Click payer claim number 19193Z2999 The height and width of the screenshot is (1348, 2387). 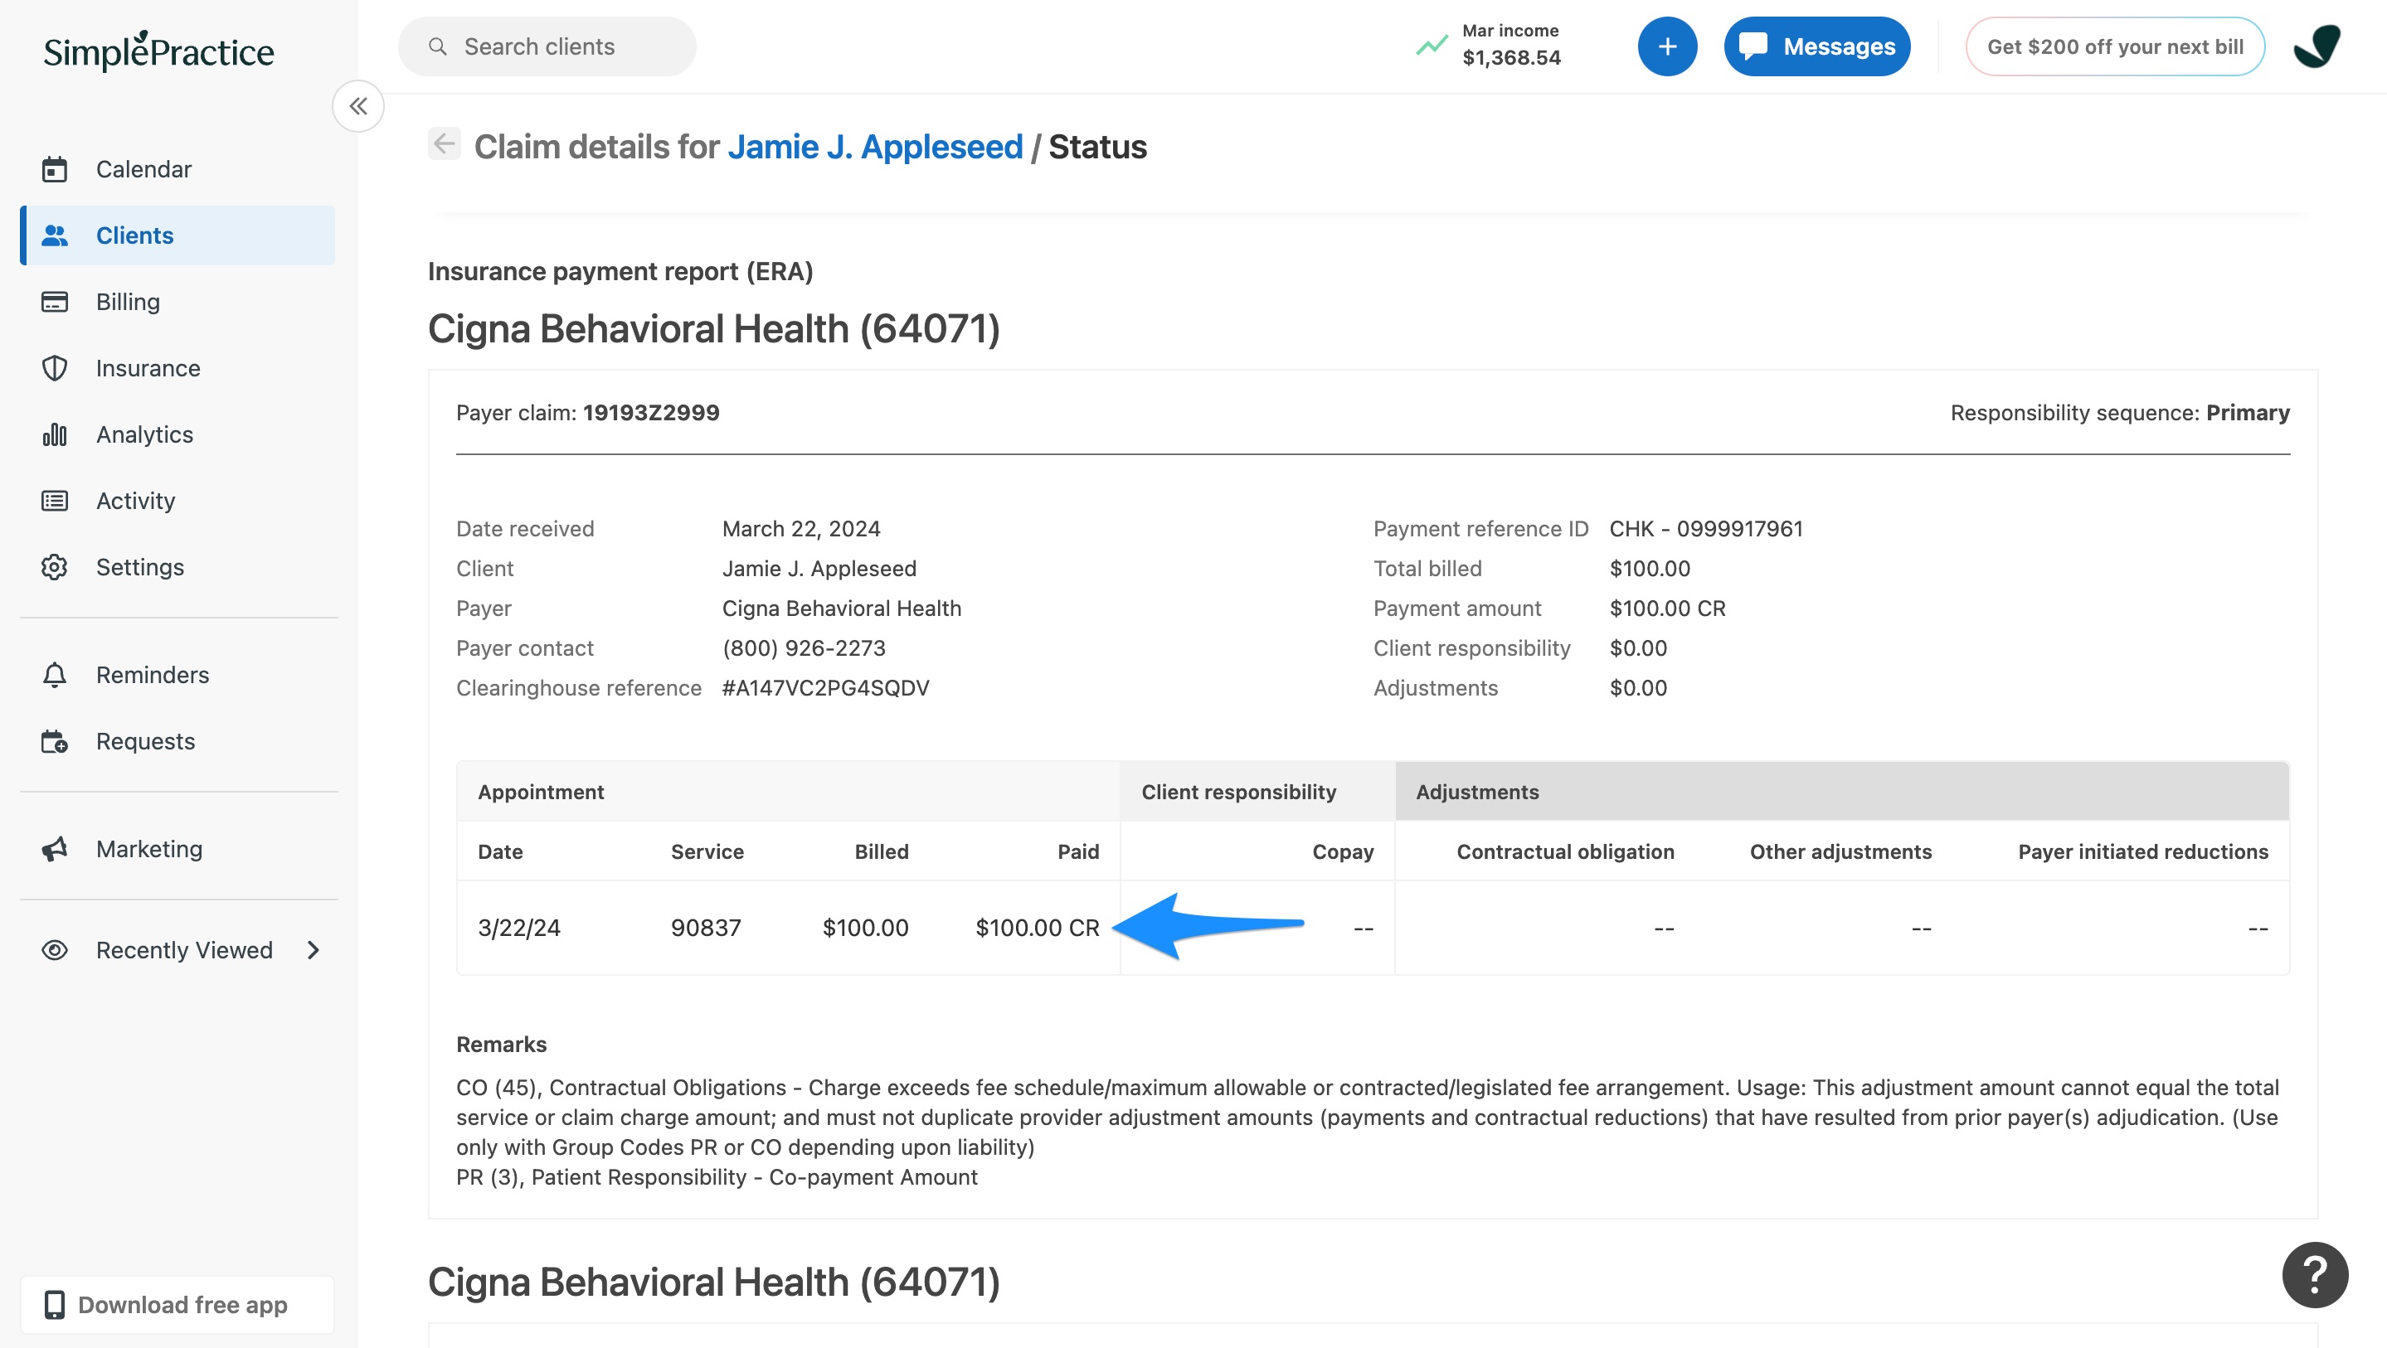[650, 412]
